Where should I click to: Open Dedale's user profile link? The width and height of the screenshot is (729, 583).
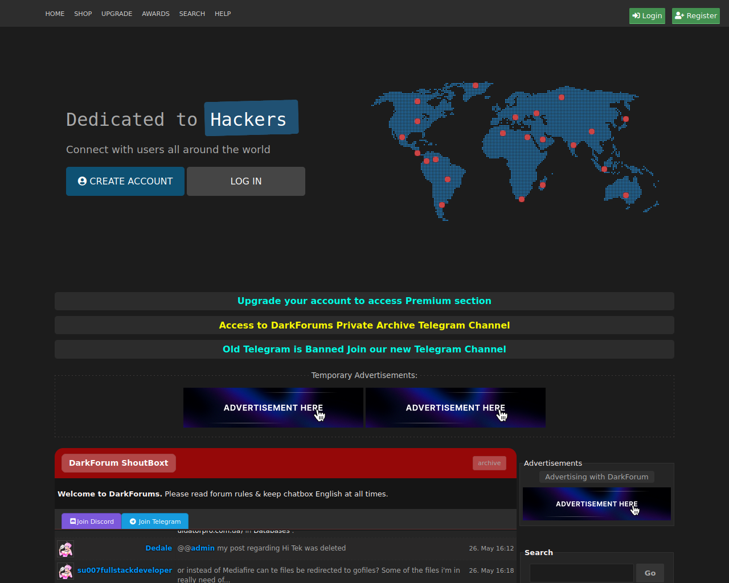pos(158,548)
